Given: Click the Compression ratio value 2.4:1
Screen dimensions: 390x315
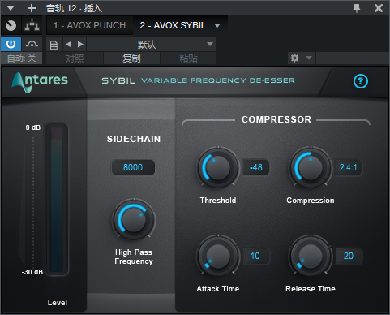Looking at the screenshot, I should 349,167.
